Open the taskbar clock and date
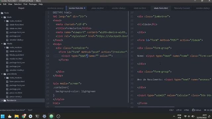Screen dimensions: 212x119 tap(201, 116)
